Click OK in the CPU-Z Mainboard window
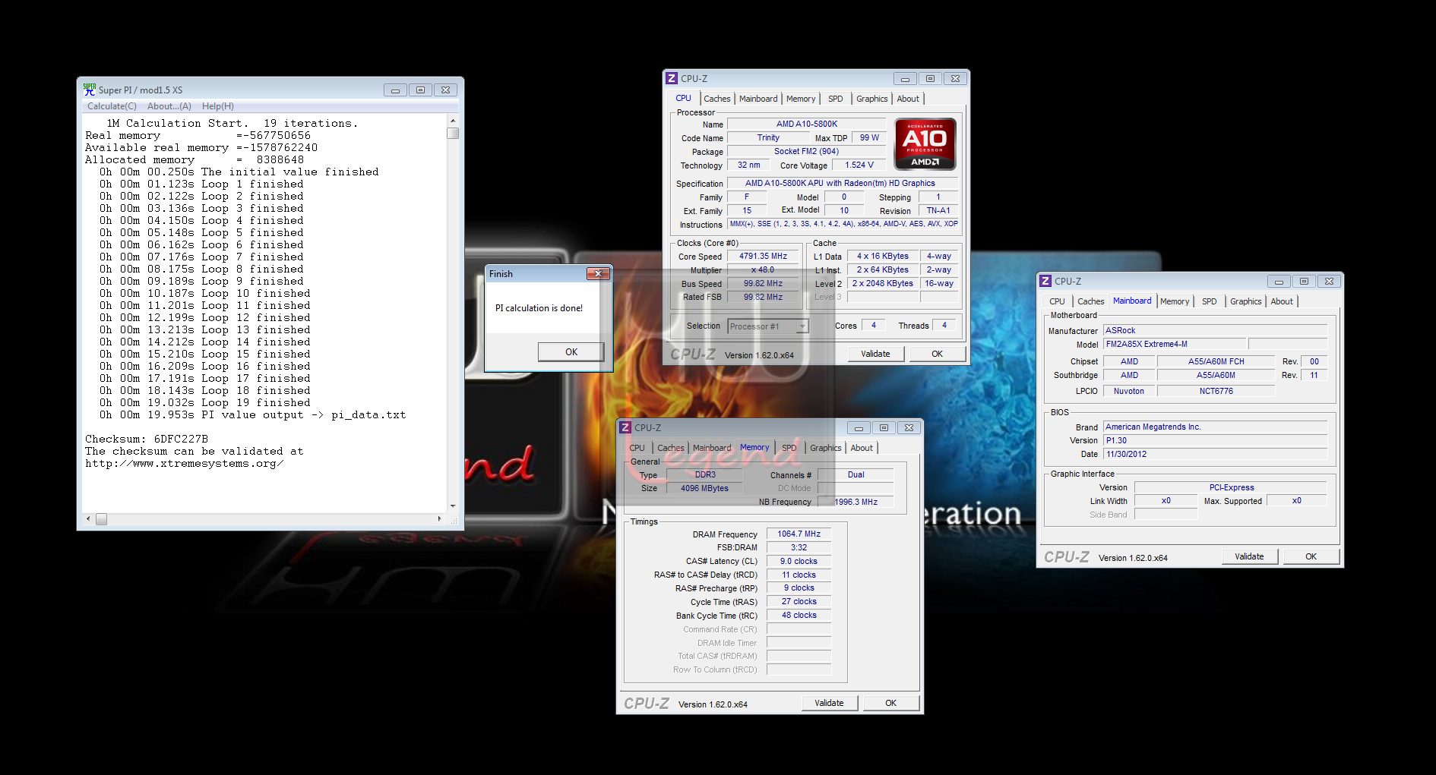This screenshot has width=1436, height=775. (1311, 556)
